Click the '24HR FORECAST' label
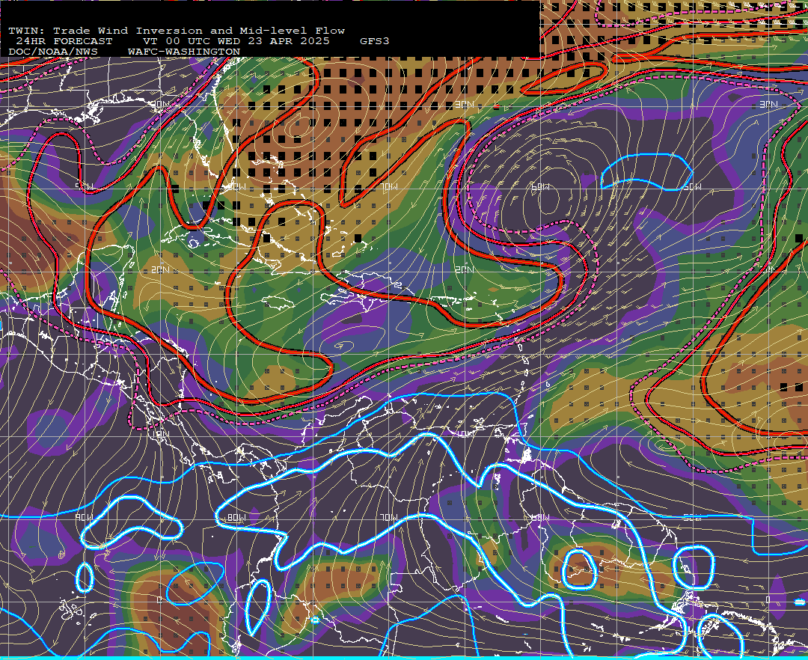 pos(64,41)
